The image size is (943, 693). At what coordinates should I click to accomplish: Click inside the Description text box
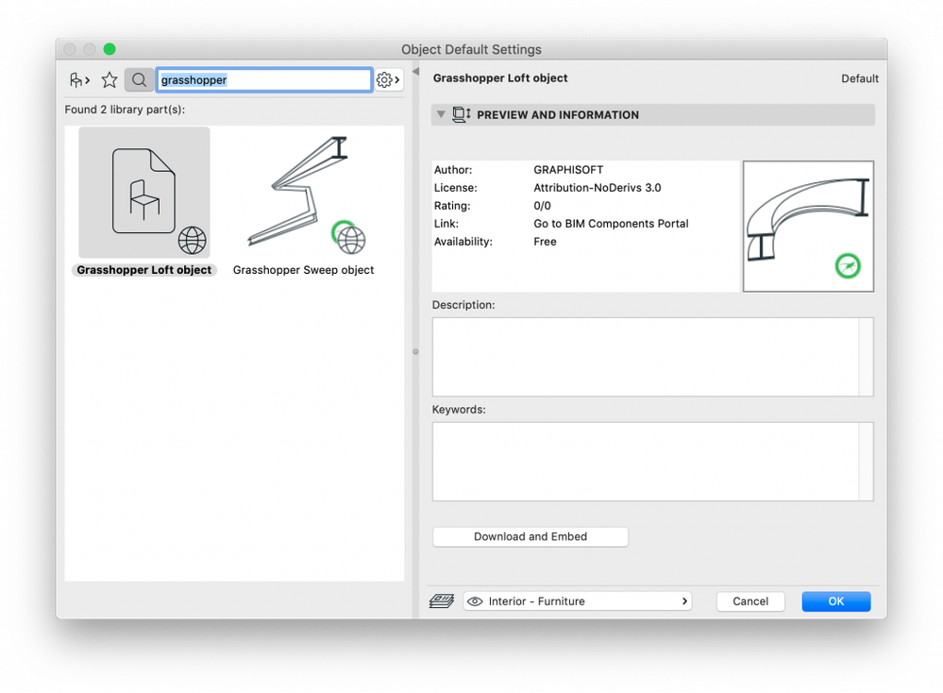(646, 357)
